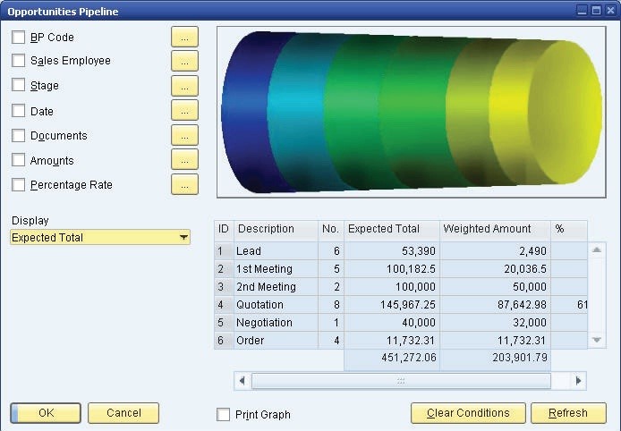Click the Documents ellipsis button
The image size is (621, 431).
pos(184,135)
